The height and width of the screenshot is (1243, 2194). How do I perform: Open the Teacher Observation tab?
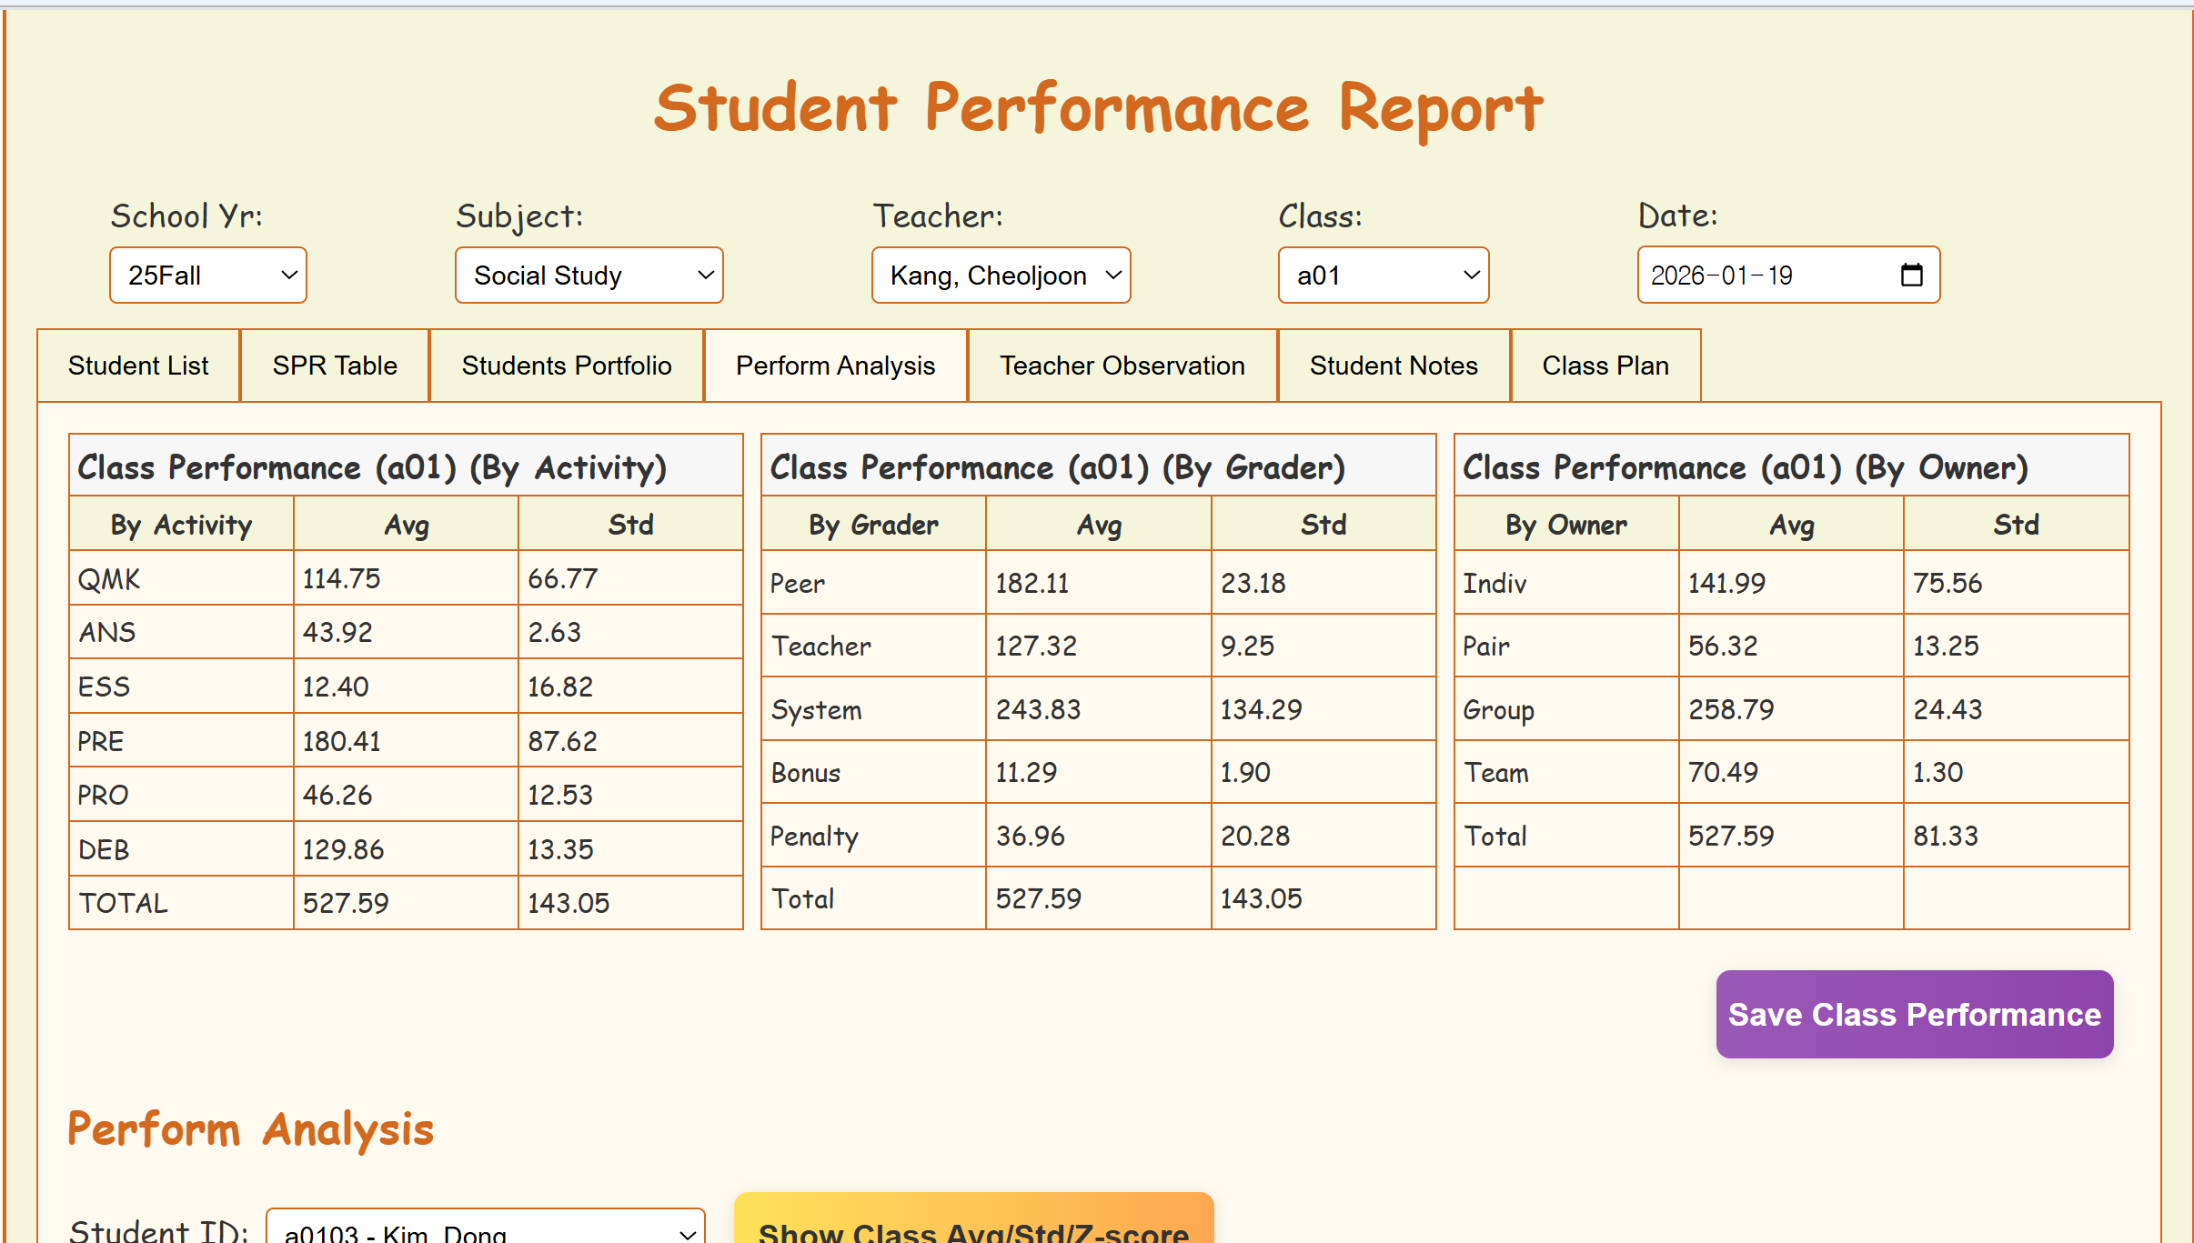coord(1122,366)
